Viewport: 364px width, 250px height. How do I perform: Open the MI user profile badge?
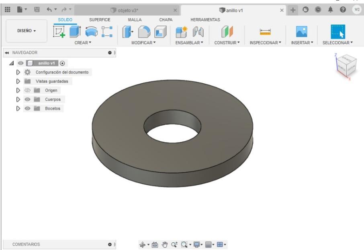(x=357, y=10)
